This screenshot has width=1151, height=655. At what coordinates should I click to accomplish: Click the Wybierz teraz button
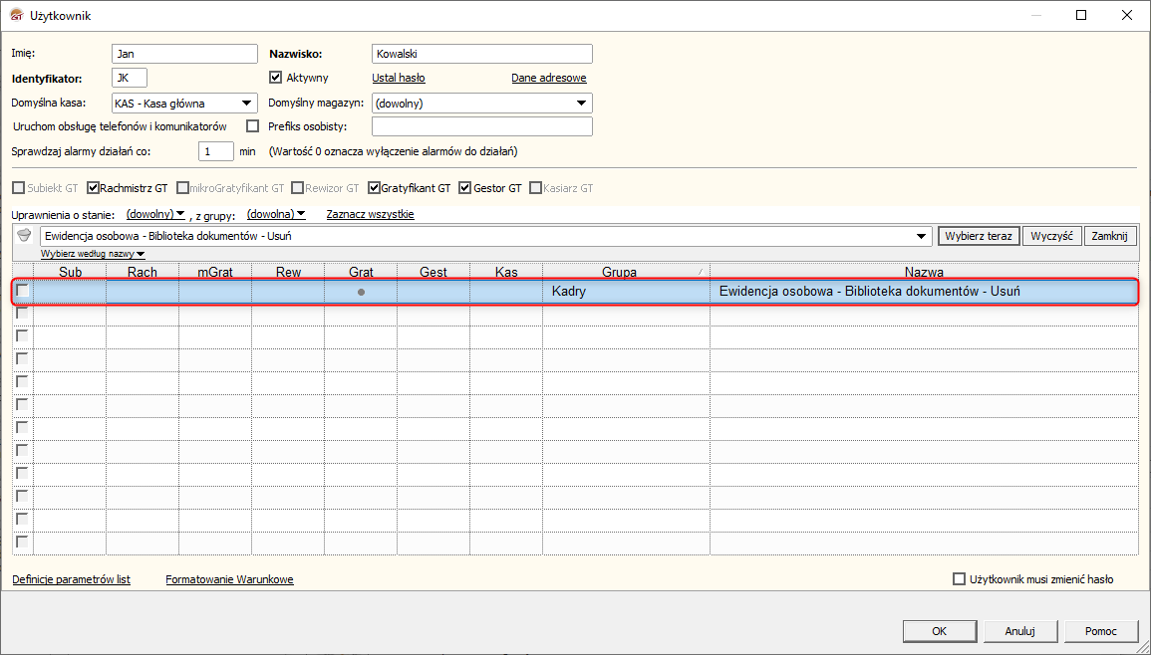[979, 236]
